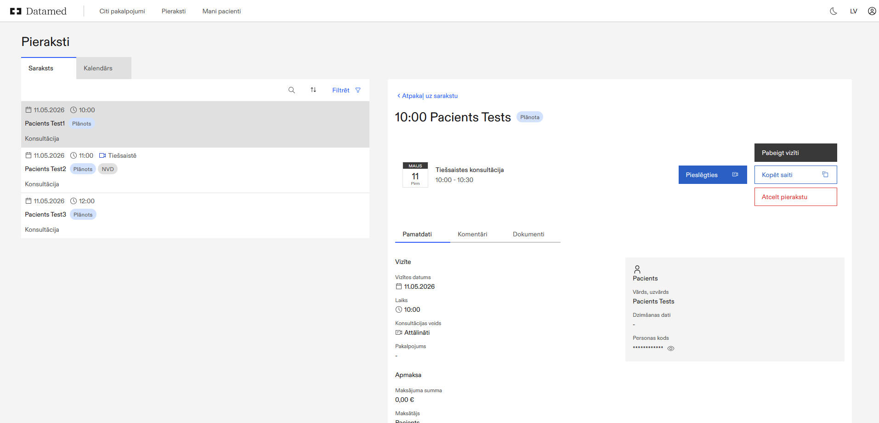Toggle dark mode moon icon
This screenshot has width=879, height=423.
(834, 11)
